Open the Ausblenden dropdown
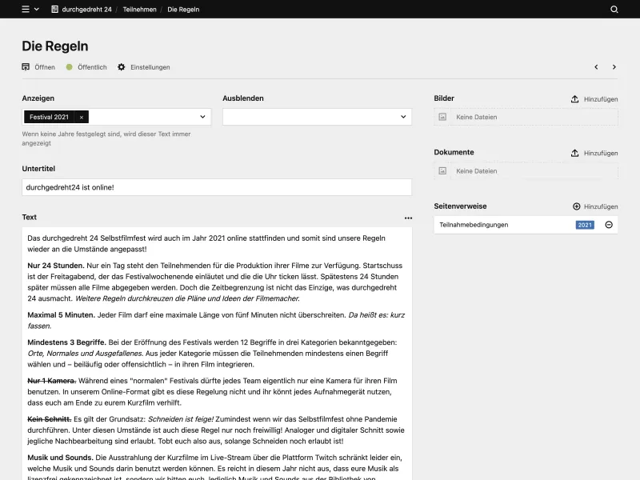640x480 pixels. (404, 116)
